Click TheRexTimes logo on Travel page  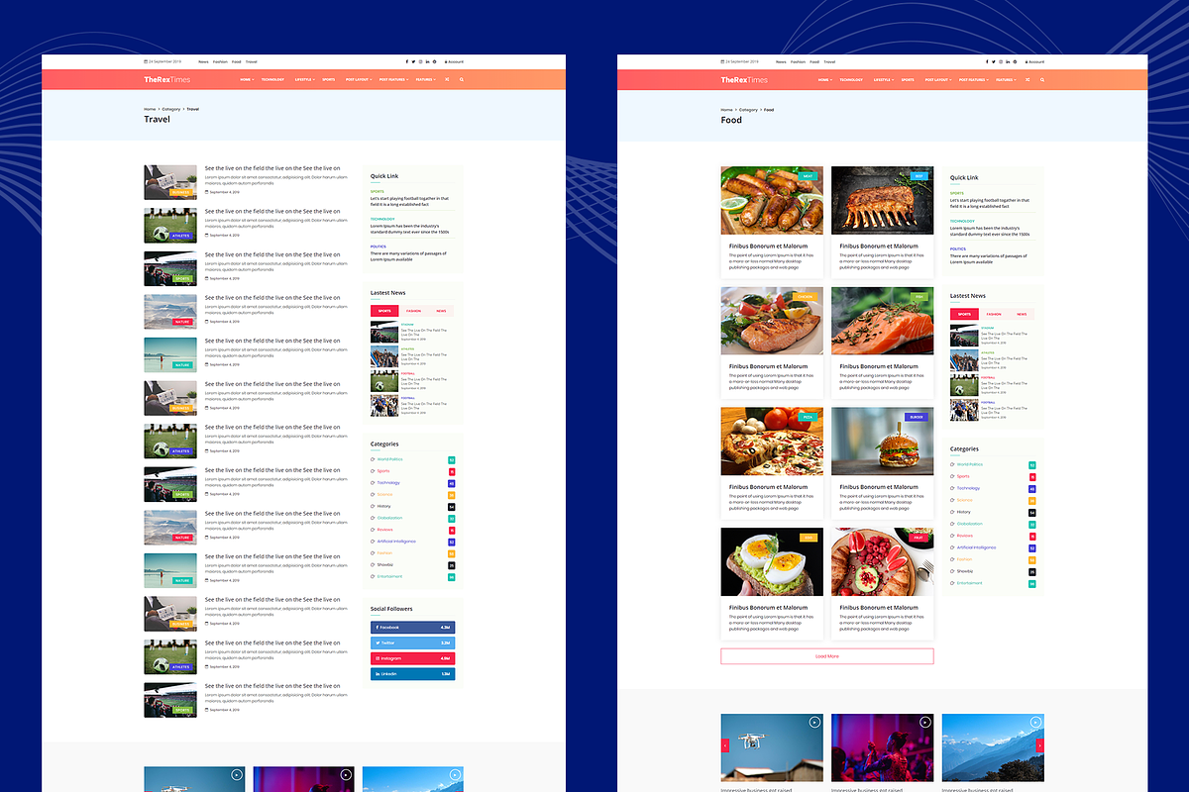[167, 79]
